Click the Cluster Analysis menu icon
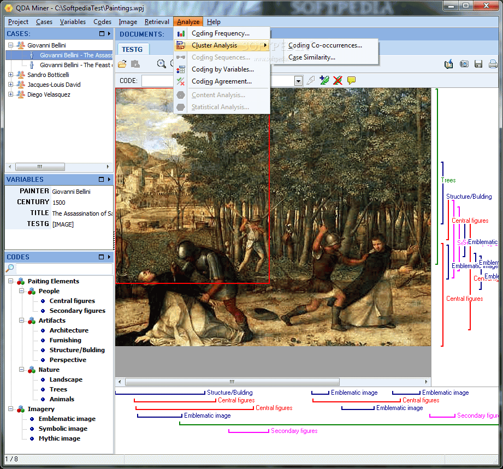 [x=181, y=45]
